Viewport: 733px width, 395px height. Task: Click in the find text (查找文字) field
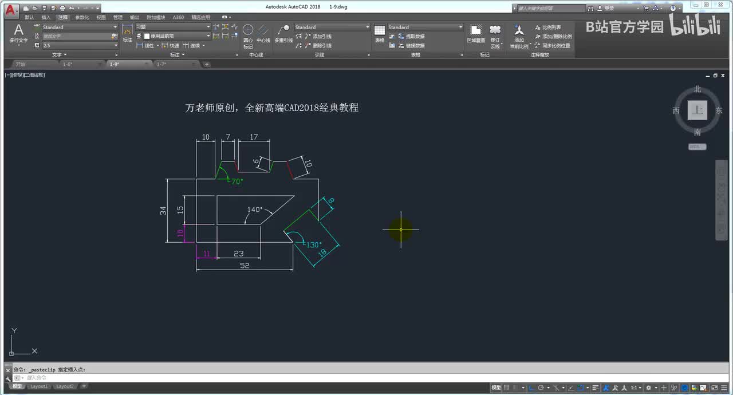[76, 36]
